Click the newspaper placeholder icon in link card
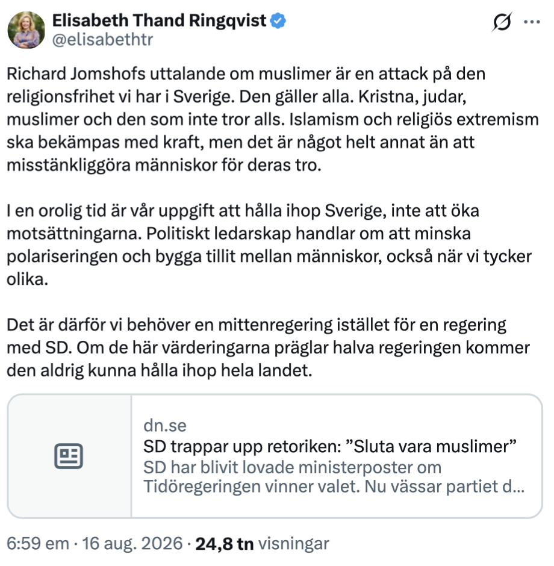This screenshot has width=554, height=566. click(x=69, y=456)
